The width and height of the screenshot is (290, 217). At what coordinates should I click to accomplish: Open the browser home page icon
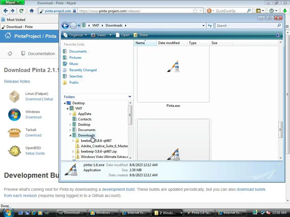32,11
